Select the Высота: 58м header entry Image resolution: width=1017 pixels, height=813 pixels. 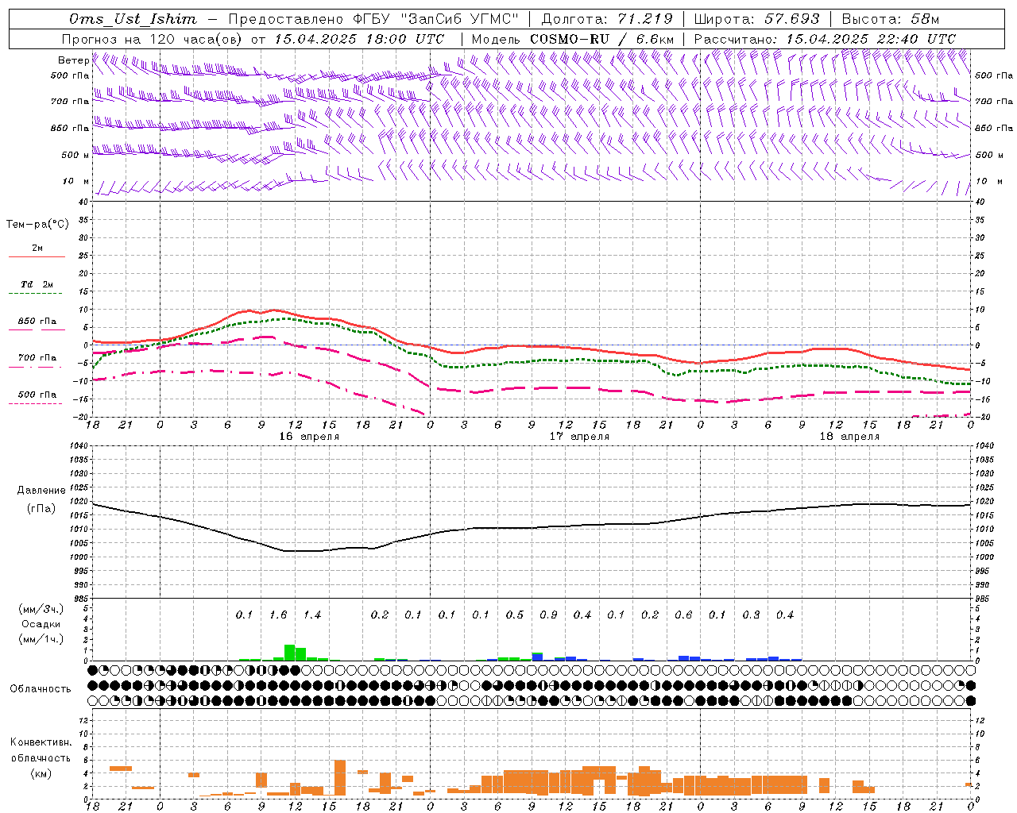pyautogui.click(x=890, y=19)
